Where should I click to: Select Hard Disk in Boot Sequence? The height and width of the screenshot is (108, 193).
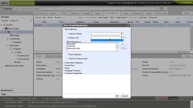(x=71, y=44)
